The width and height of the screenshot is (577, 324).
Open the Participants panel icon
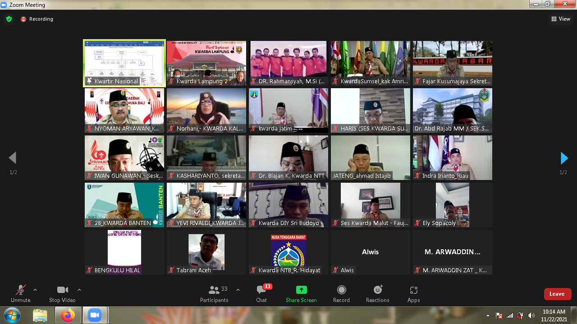tap(214, 290)
